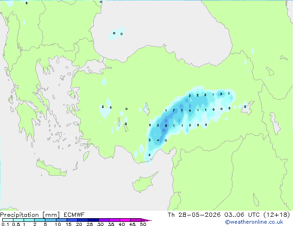Click the '30' legend scale label
Viewport: 293px width, 226px height.
[x=100, y=224]
